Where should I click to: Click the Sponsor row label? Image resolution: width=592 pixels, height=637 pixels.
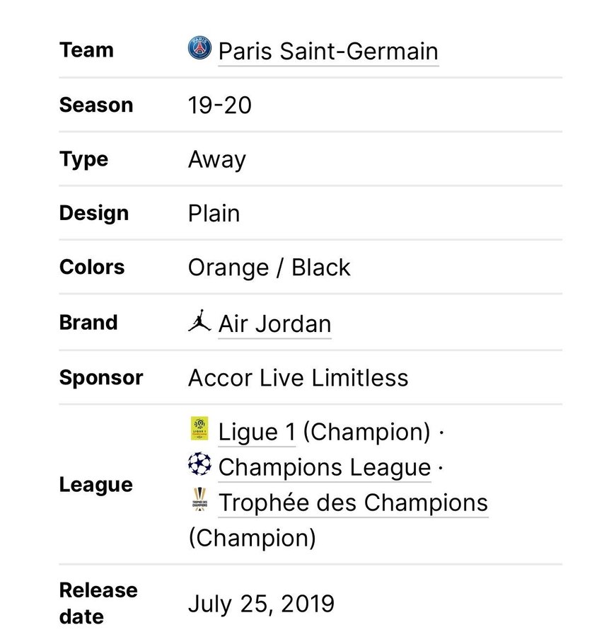(101, 378)
